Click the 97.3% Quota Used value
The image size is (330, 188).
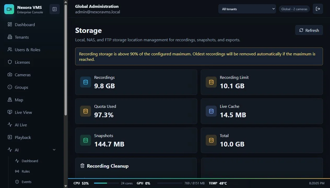click(104, 115)
